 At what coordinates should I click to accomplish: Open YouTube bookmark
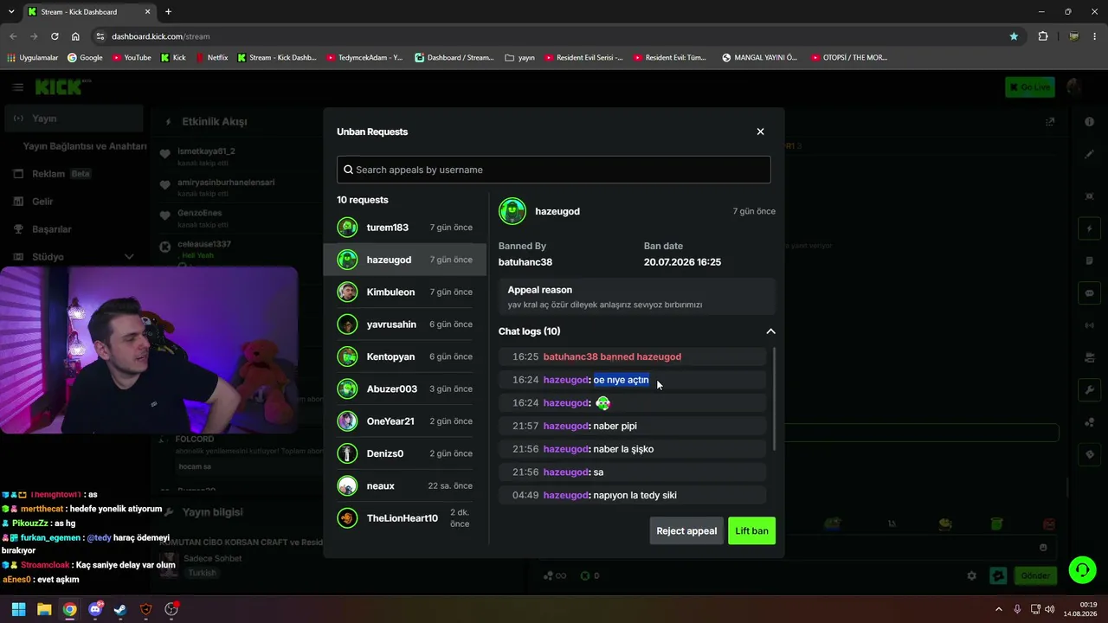click(131, 58)
